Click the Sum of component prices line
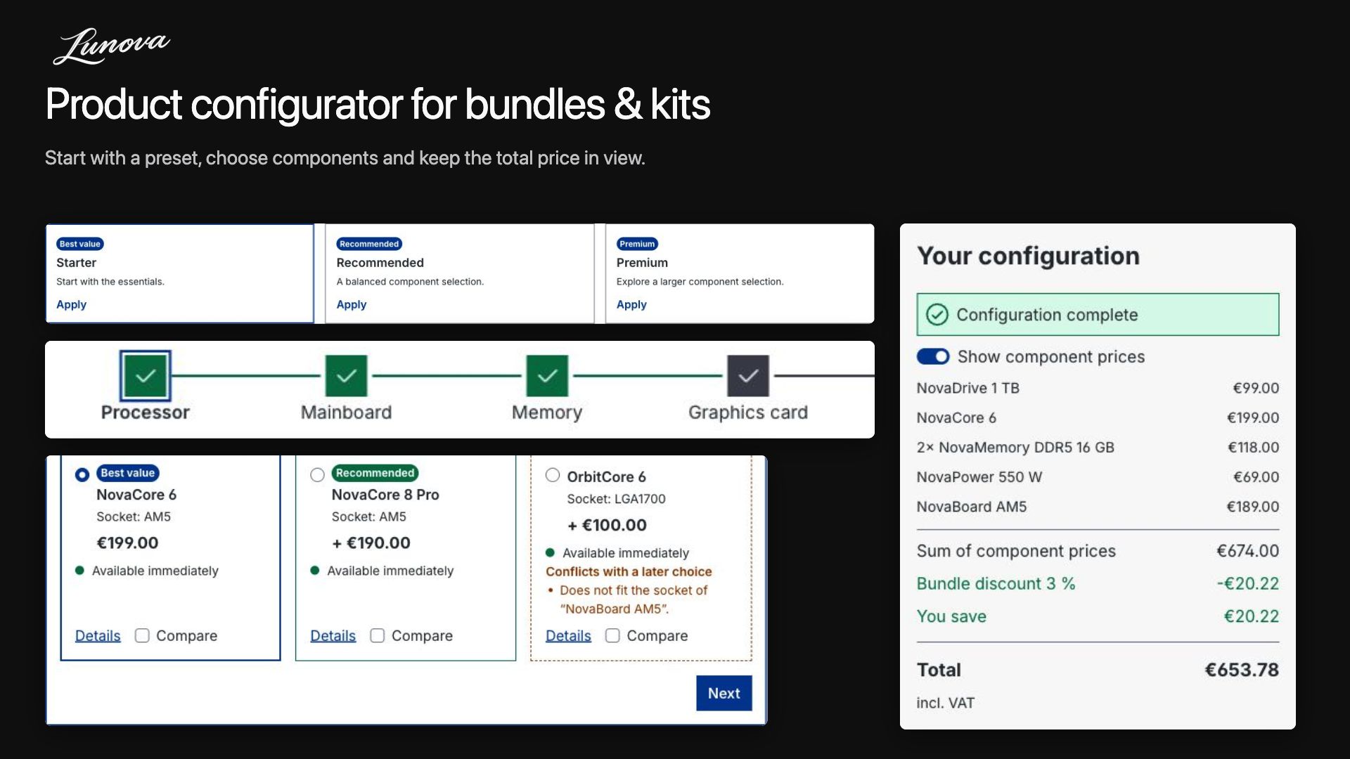This screenshot has width=1350, height=759. pyautogui.click(x=1098, y=551)
